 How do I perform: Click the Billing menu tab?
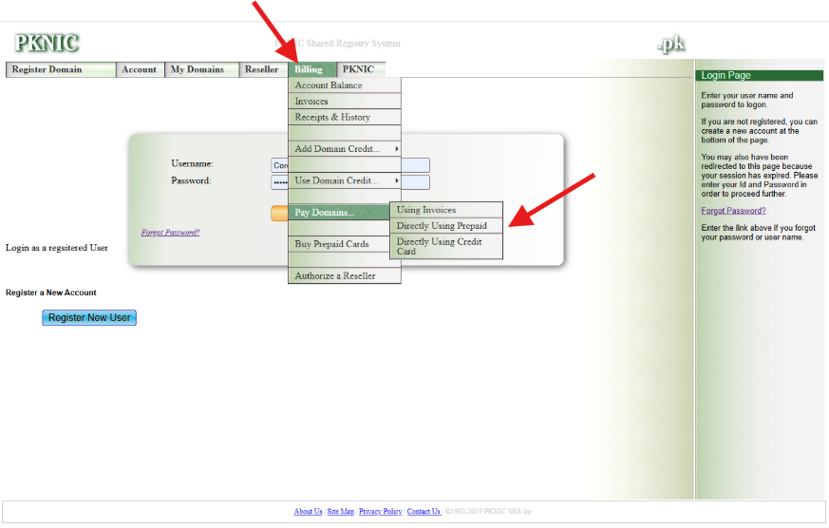[310, 69]
